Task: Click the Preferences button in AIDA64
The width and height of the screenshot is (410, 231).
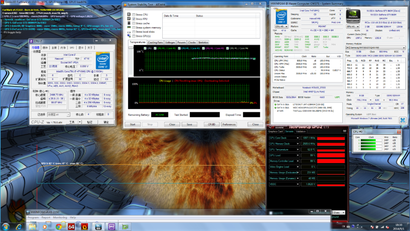Action: [229, 124]
